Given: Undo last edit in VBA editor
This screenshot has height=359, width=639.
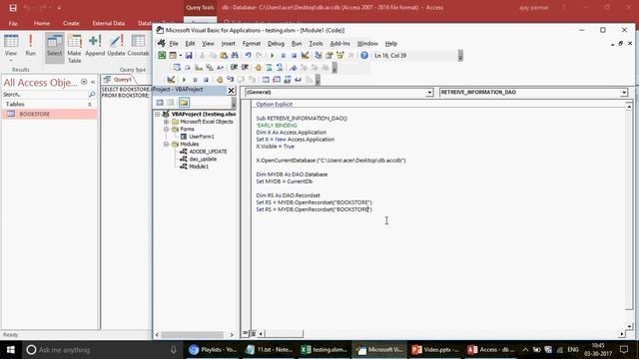Looking at the screenshot, I should pos(248,56).
